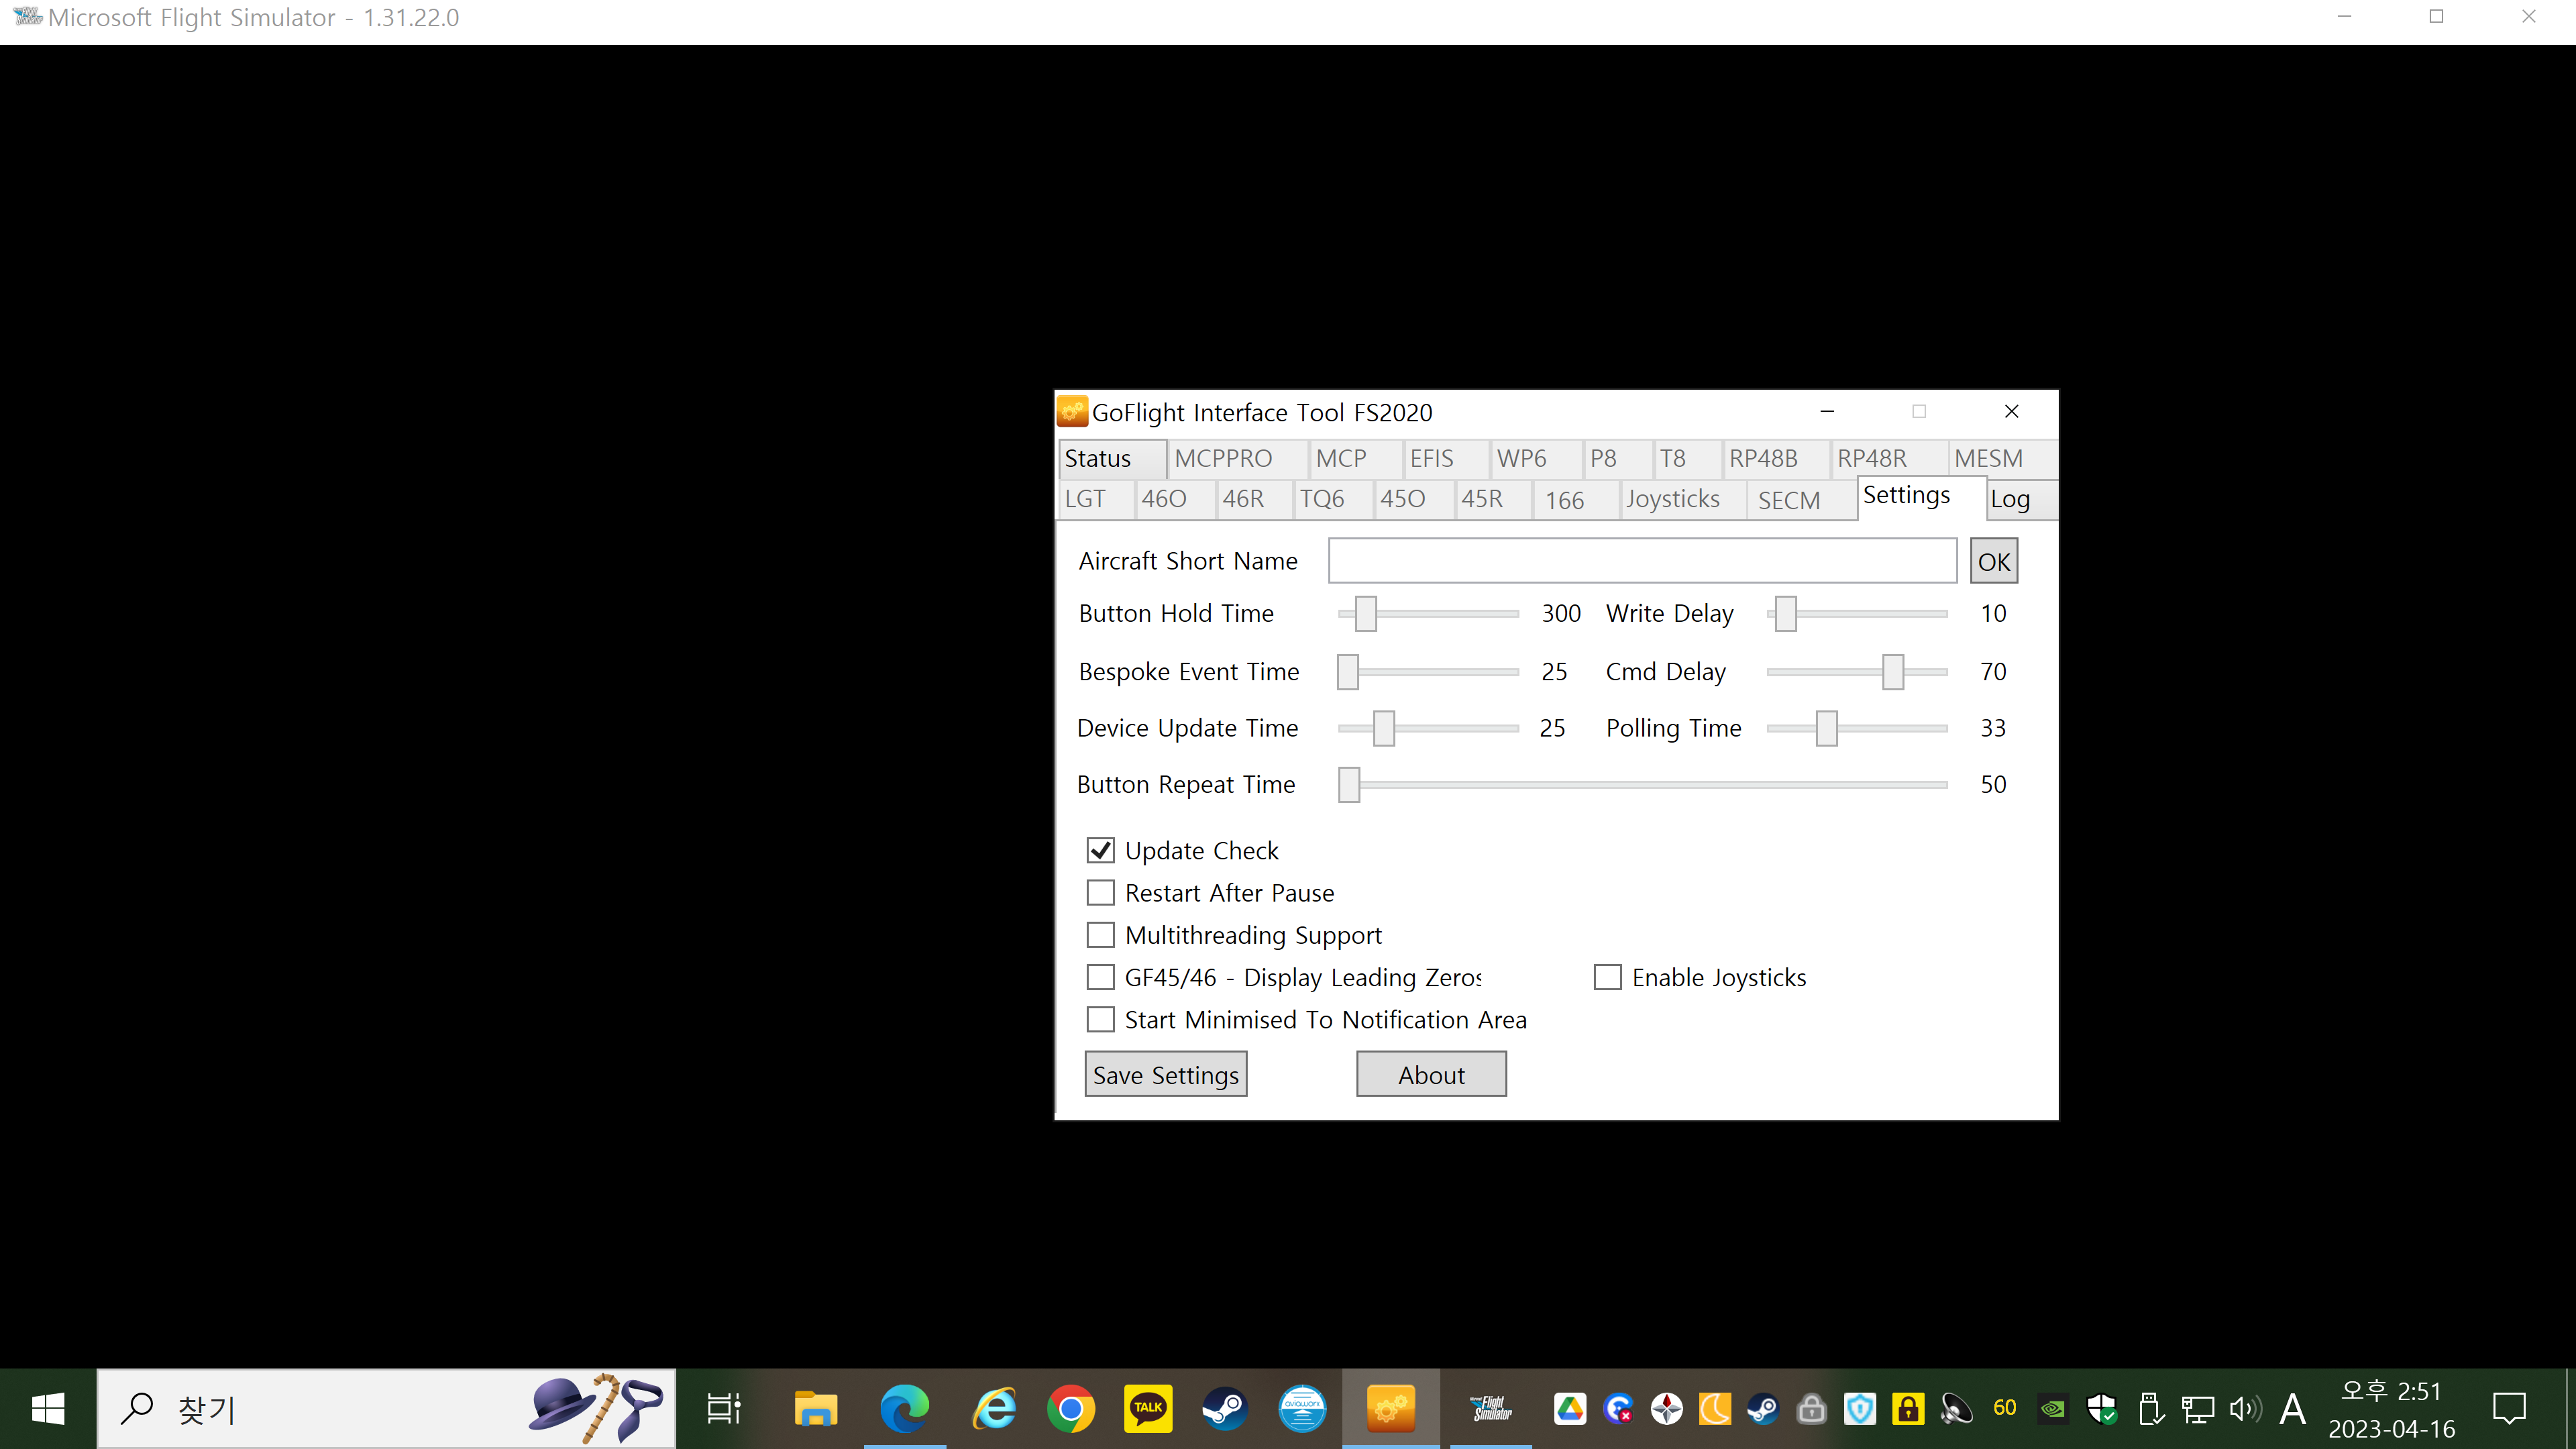Image resolution: width=2576 pixels, height=1449 pixels.
Task: Open the 46R tab
Action: pos(1254,500)
